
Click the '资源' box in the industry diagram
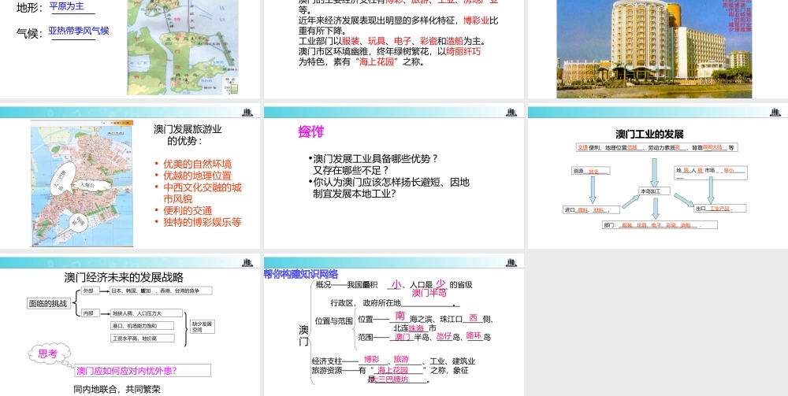(591, 171)
